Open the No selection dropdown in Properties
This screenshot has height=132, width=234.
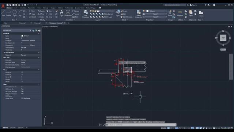pos(17,30)
